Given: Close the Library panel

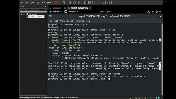Looking at the screenshot, I should [46, 7].
